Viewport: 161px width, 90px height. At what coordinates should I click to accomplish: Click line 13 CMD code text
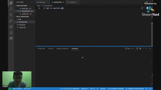53,8
